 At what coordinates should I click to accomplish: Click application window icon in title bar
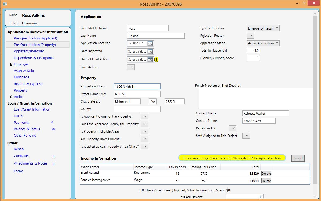coord(5,4)
